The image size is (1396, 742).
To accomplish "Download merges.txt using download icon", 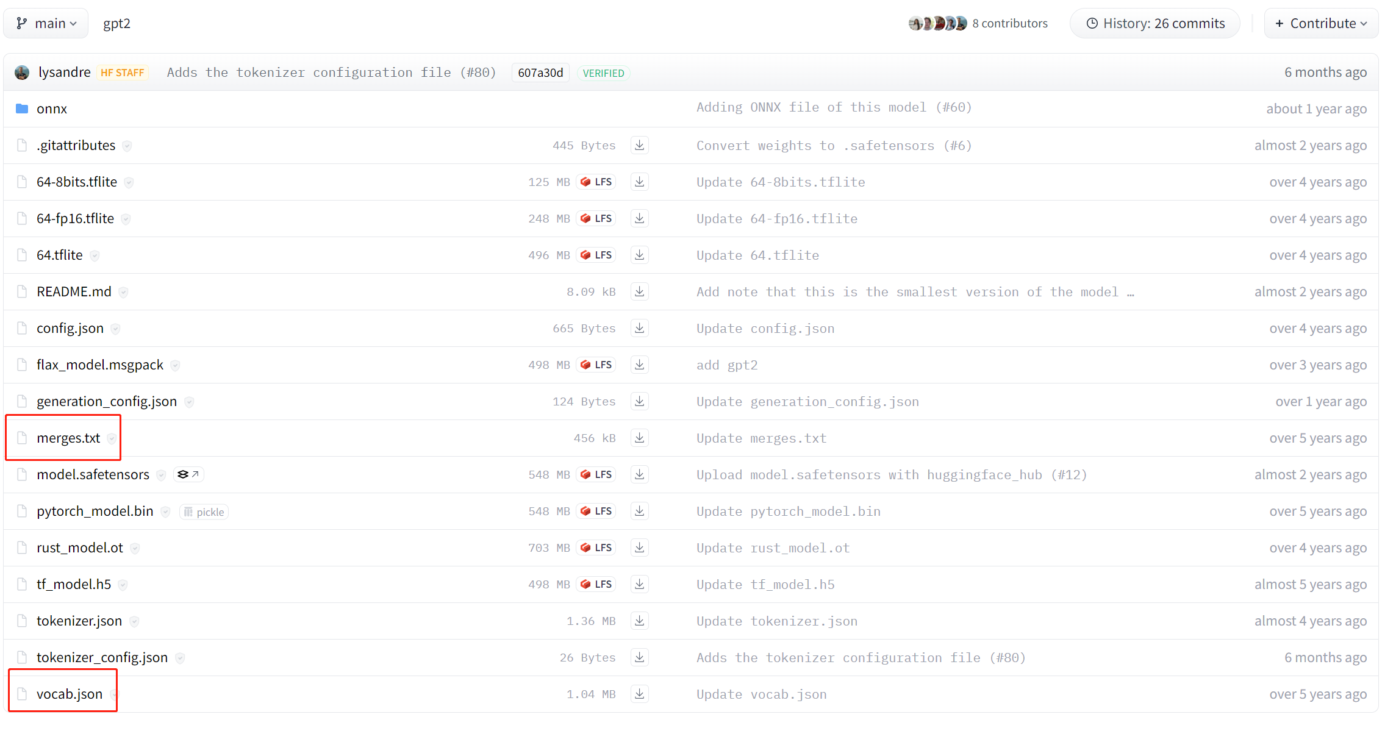I will click(x=639, y=438).
